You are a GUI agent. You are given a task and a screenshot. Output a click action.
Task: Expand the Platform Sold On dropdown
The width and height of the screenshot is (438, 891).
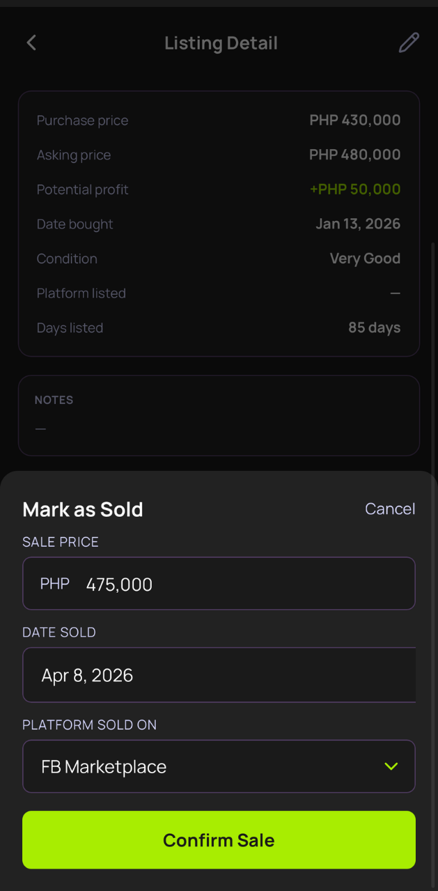[x=219, y=766]
